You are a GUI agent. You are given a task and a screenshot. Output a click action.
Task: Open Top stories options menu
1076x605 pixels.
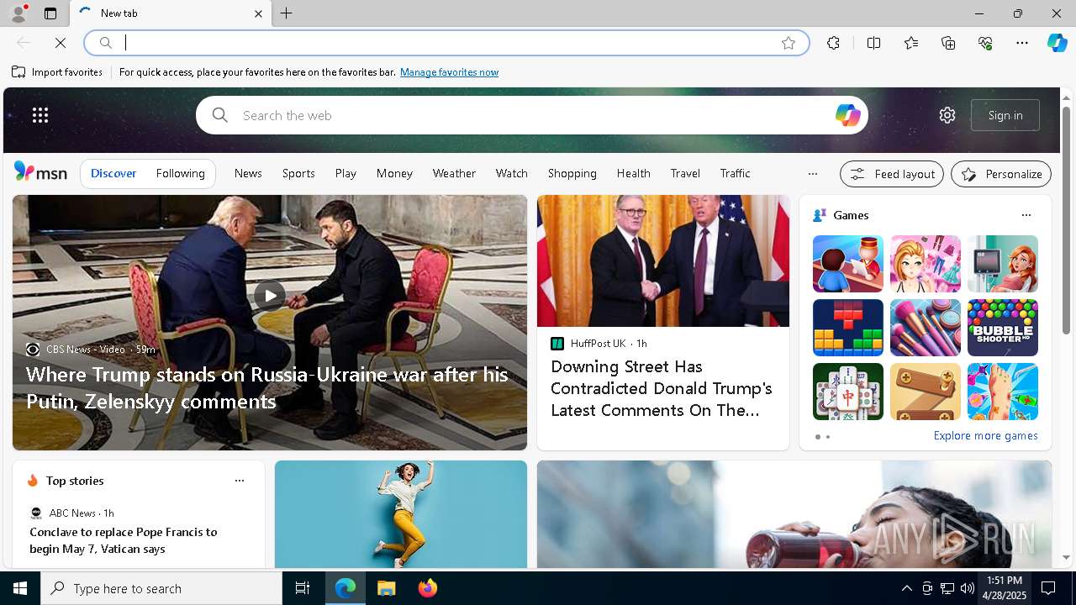click(x=240, y=481)
